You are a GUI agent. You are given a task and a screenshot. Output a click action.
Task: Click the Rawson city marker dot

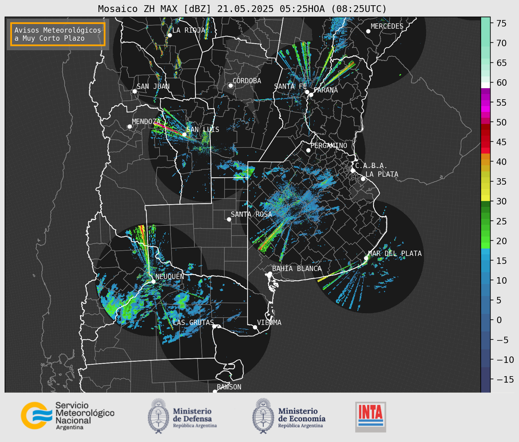(x=215, y=392)
